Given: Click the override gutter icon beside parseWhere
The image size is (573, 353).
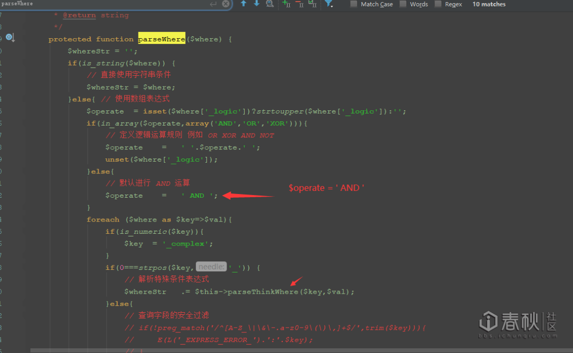Looking at the screenshot, I should tap(10, 37).
